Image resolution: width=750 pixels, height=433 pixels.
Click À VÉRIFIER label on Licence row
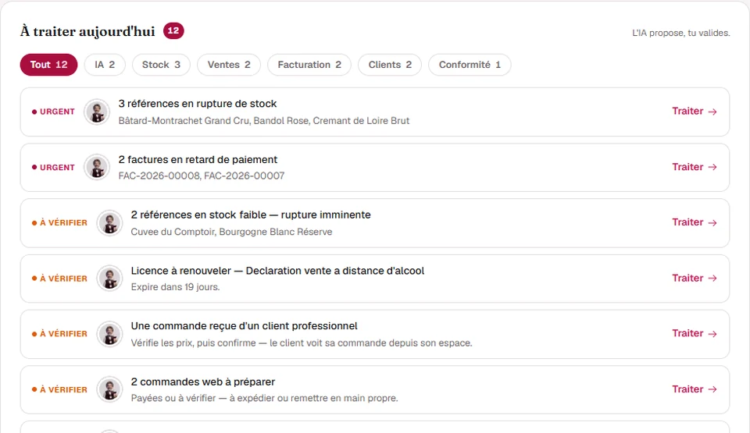pyautogui.click(x=59, y=279)
